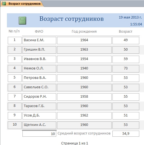Click the footer 'Страница 1 из 1'
This screenshot has width=144, height=145.
click(74, 143)
